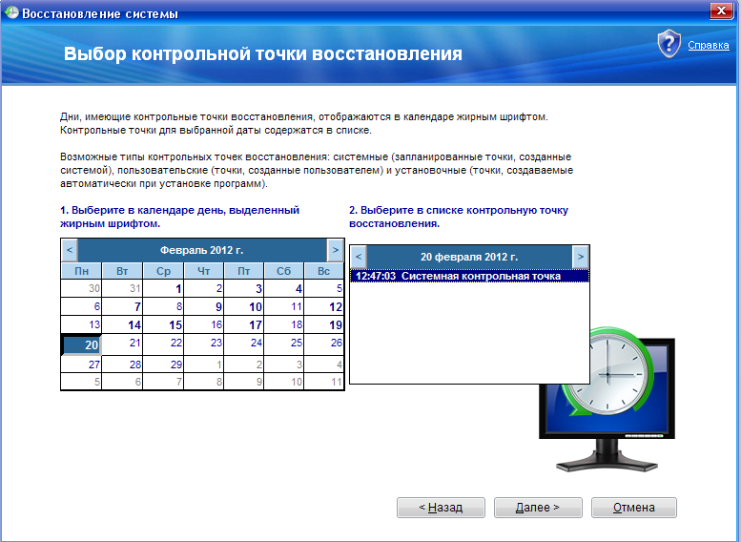Go to previous month in calendar
The width and height of the screenshot is (741, 542).
[70, 250]
